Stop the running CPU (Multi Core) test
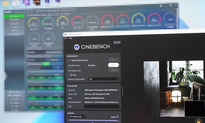Screen dimensions: 205x123 click(x=113, y=65)
